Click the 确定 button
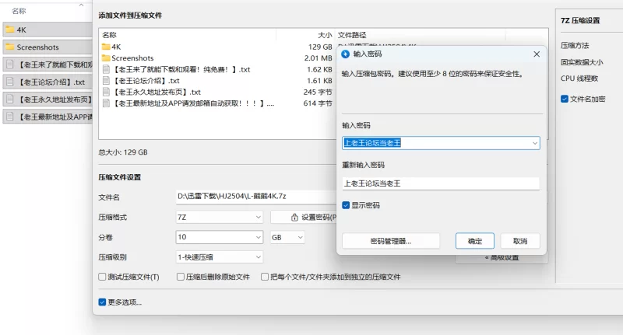The width and height of the screenshot is (623, 335). pyautogui.click(x=475, y=241)
